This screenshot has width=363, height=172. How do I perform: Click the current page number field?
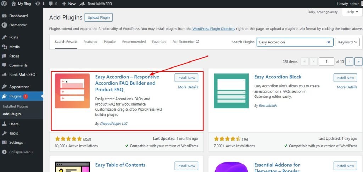pos(326,61)
